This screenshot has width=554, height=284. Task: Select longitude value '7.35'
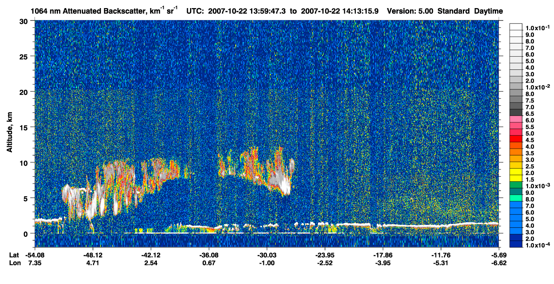click(35, 263)
